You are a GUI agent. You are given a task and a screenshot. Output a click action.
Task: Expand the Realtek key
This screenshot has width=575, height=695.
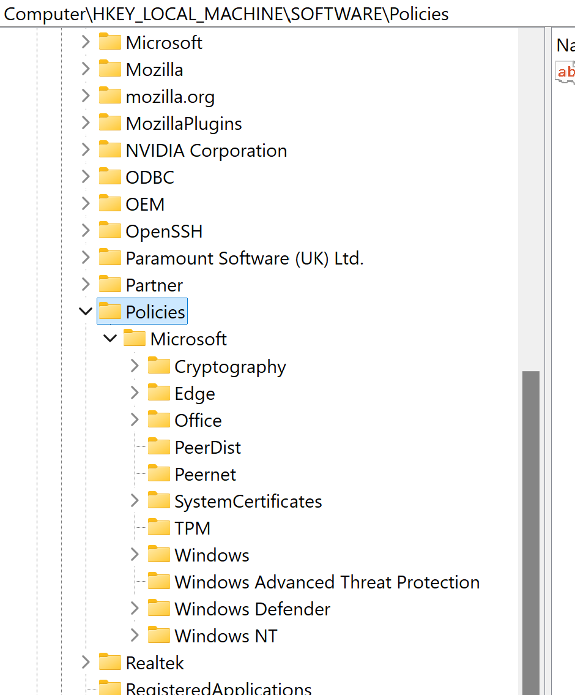click(86, 663)
